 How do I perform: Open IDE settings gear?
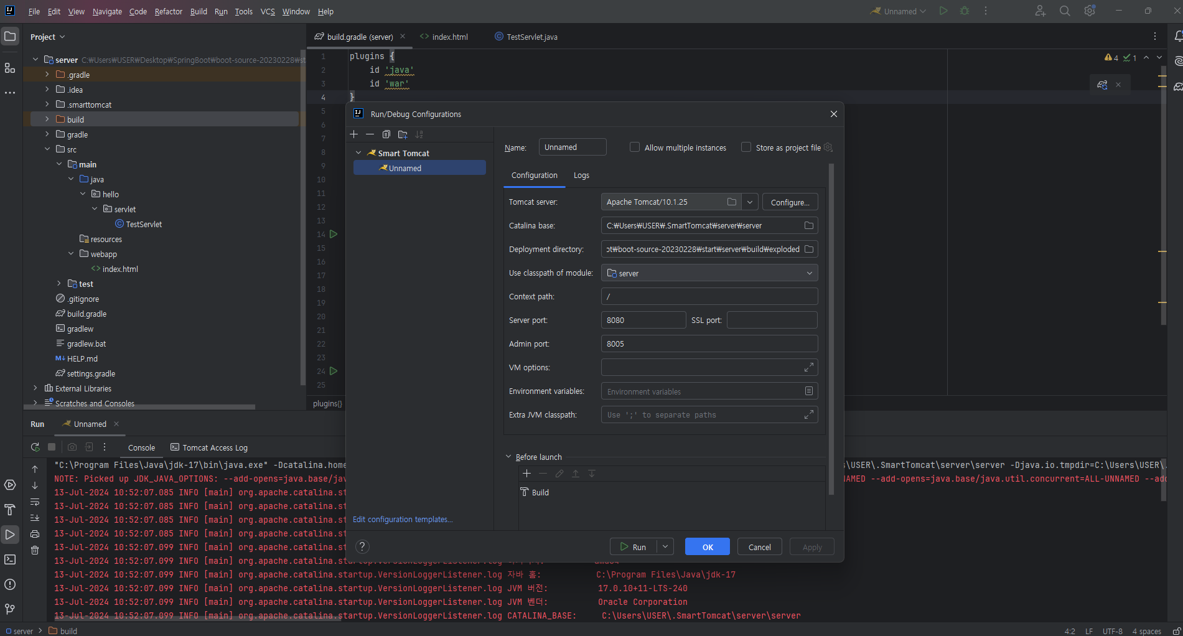click(x=1090, y=11)
